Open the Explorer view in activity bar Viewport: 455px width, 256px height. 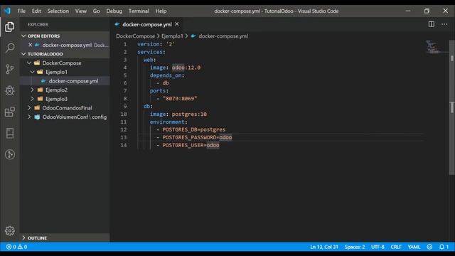[x=9, y=27]
